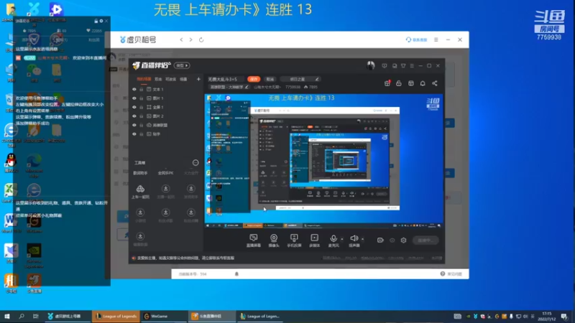Switch to the 全民乐PK toolbox tab
The width and height of the screenshot is (575, 323).
pos(165,173)
